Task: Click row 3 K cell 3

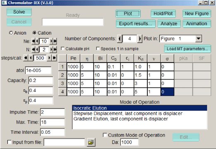Action: coord(141,84)
